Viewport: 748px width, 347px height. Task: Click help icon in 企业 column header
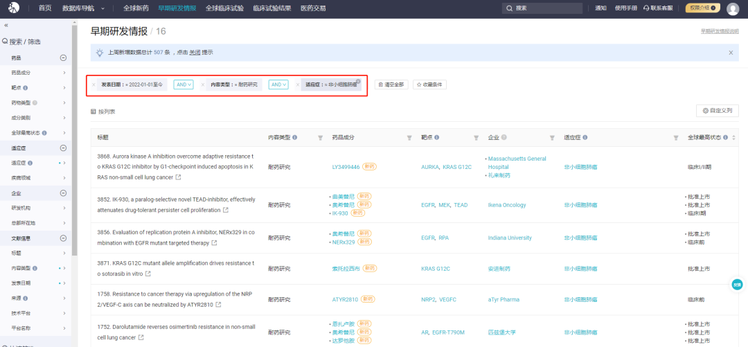click(504, 137)
